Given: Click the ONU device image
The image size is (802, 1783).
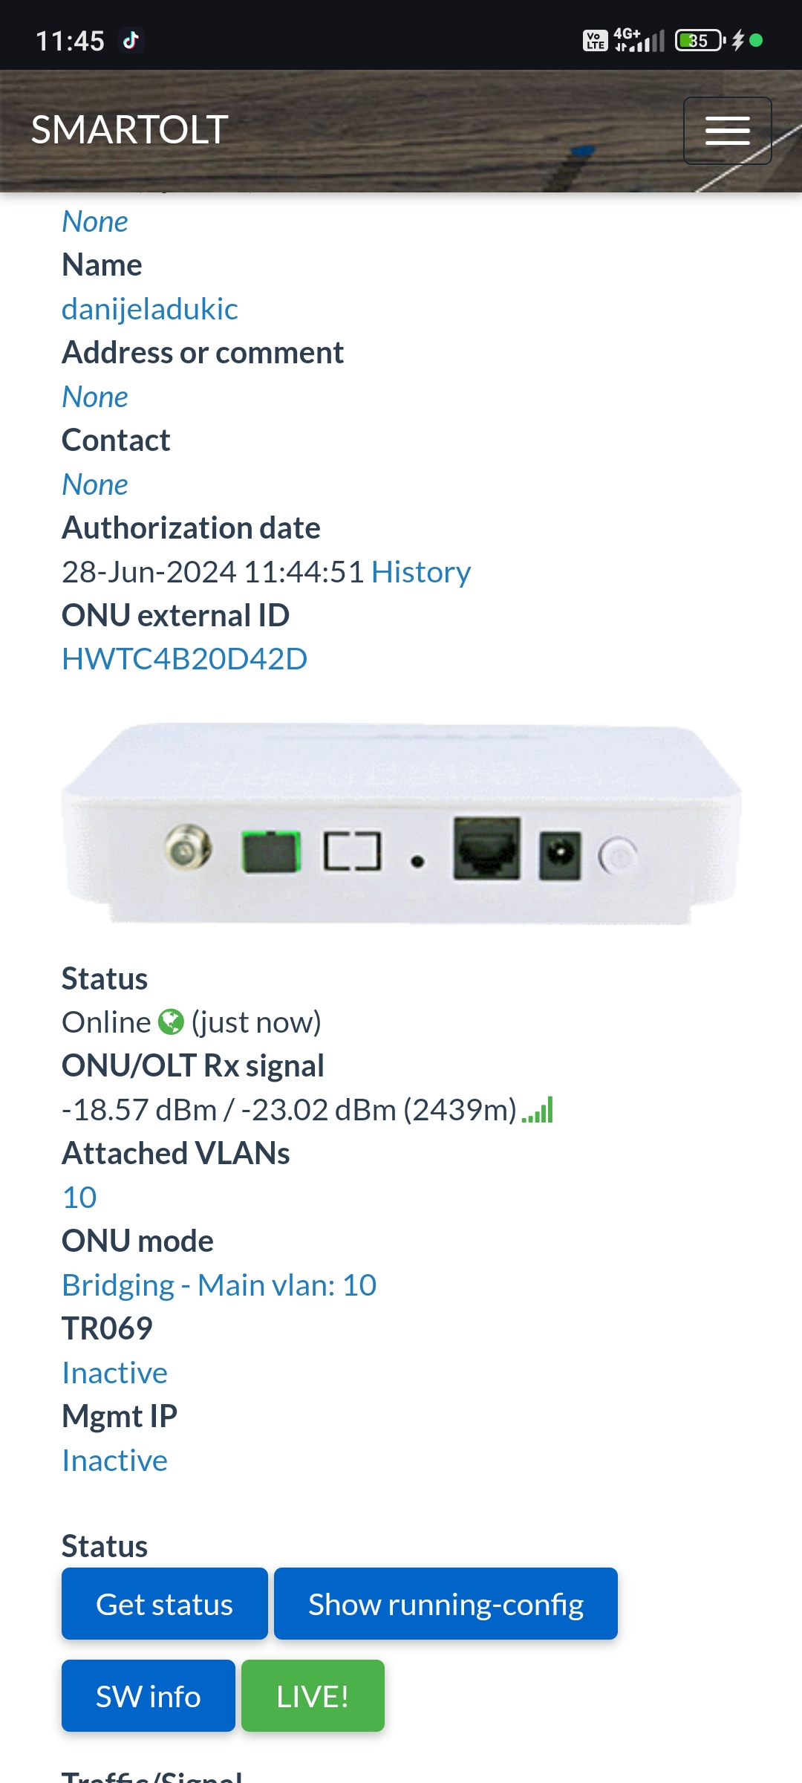Looking at the screenshot, I should pyautogui.click(x=401, y=823).
